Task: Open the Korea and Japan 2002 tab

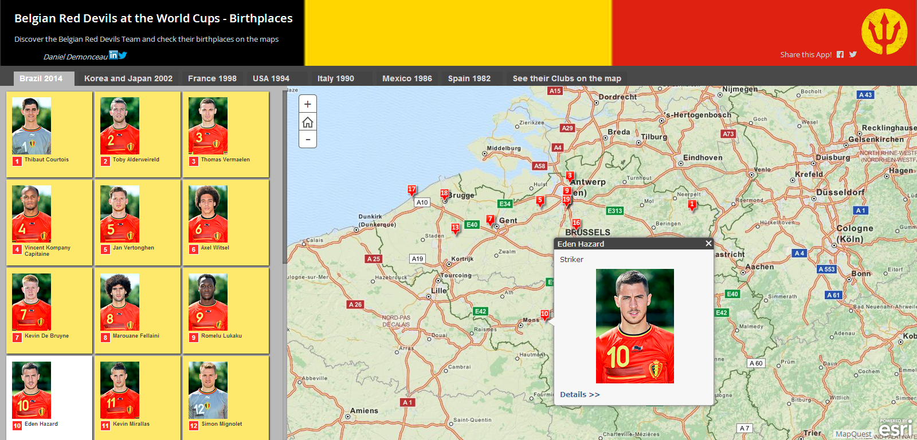Action: 128,78
